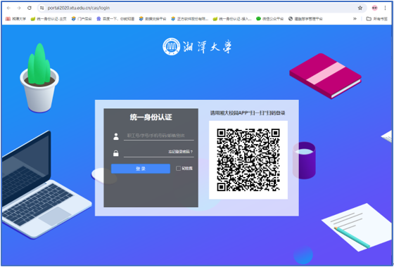Click the blue 登录 login button
This screenshot has width=394, height=267.
pyautogui.click(x=141, y=169)
